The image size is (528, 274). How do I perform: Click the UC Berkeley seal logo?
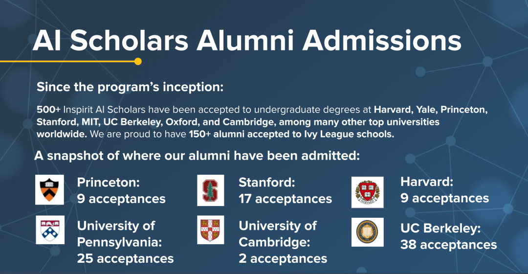[x=367, y=232]
